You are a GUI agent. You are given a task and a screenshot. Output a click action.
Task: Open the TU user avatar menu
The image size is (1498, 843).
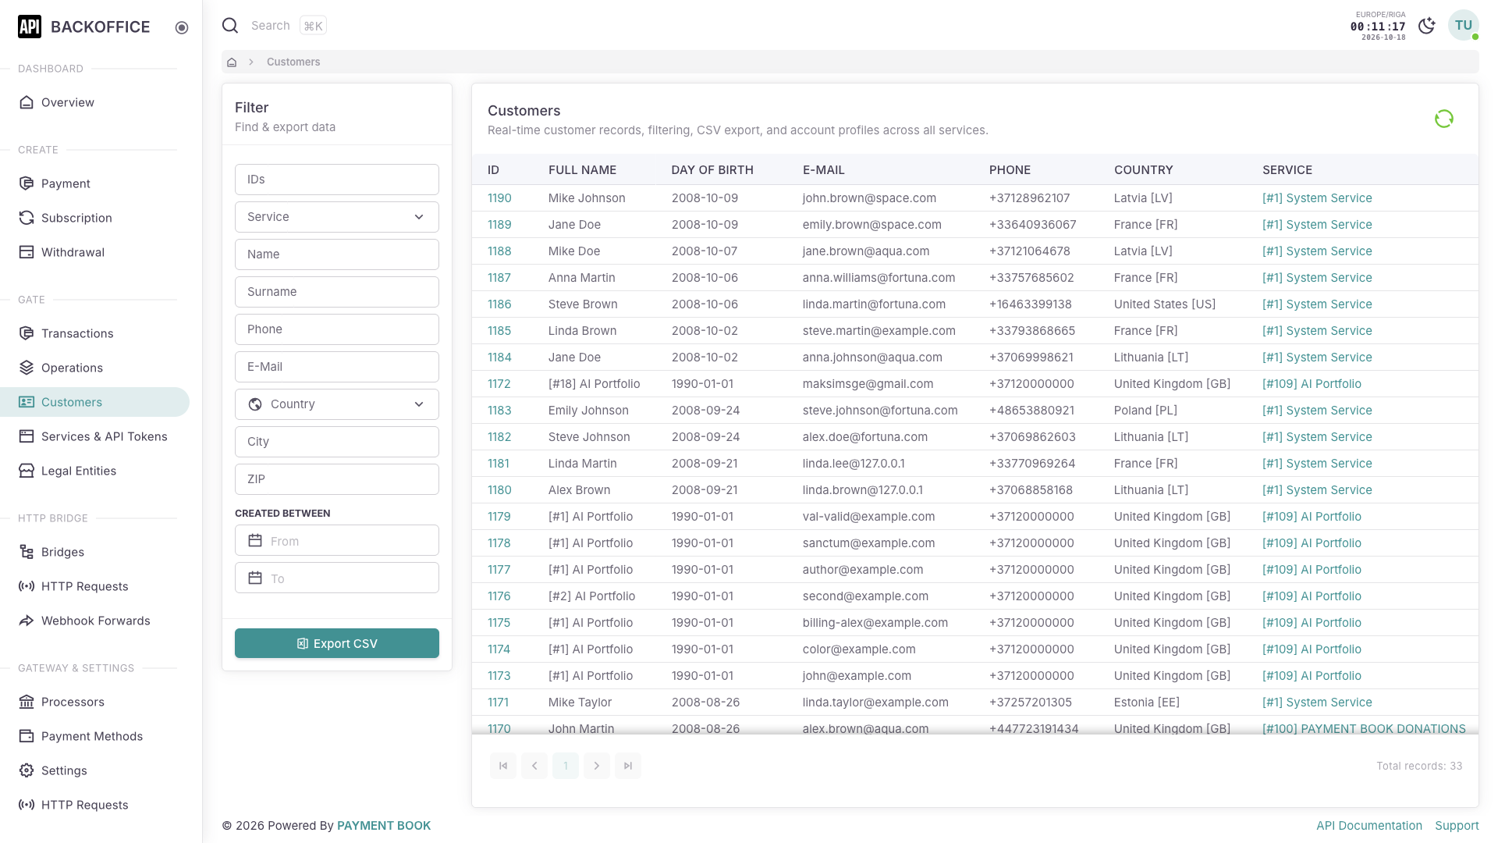1463,25
